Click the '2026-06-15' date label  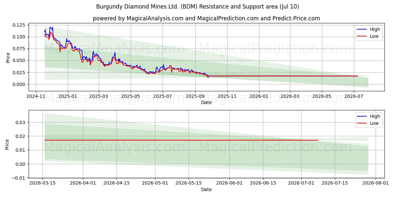pos(263,184)
